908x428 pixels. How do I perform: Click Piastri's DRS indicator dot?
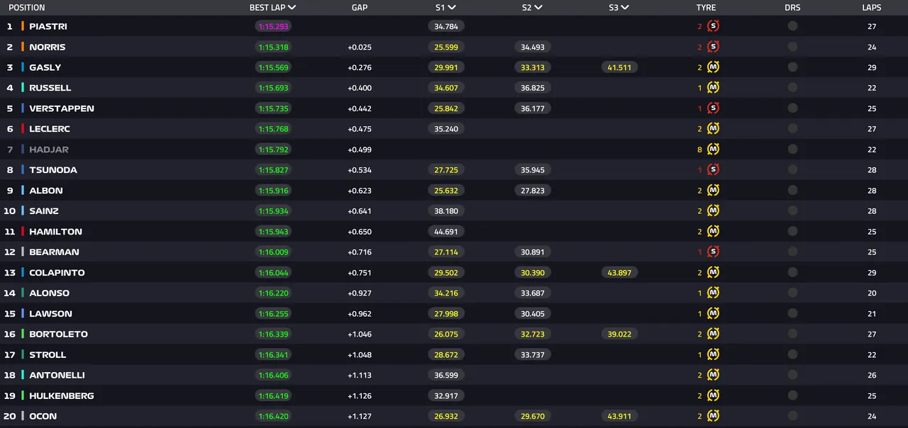pos(792,26)
